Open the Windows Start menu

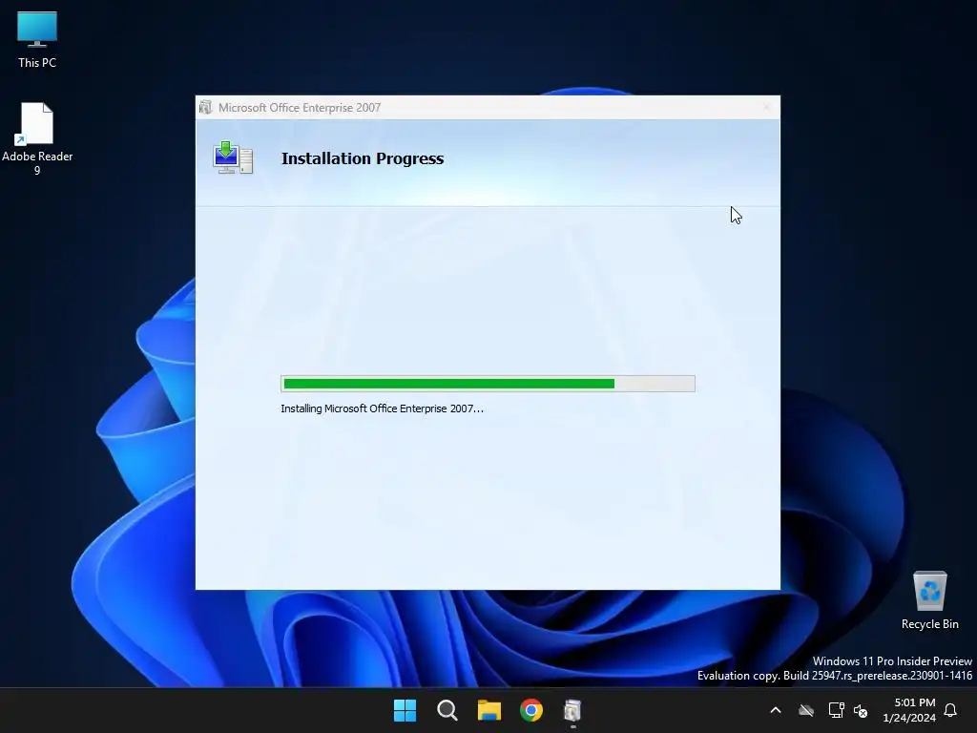coord(405,710)
